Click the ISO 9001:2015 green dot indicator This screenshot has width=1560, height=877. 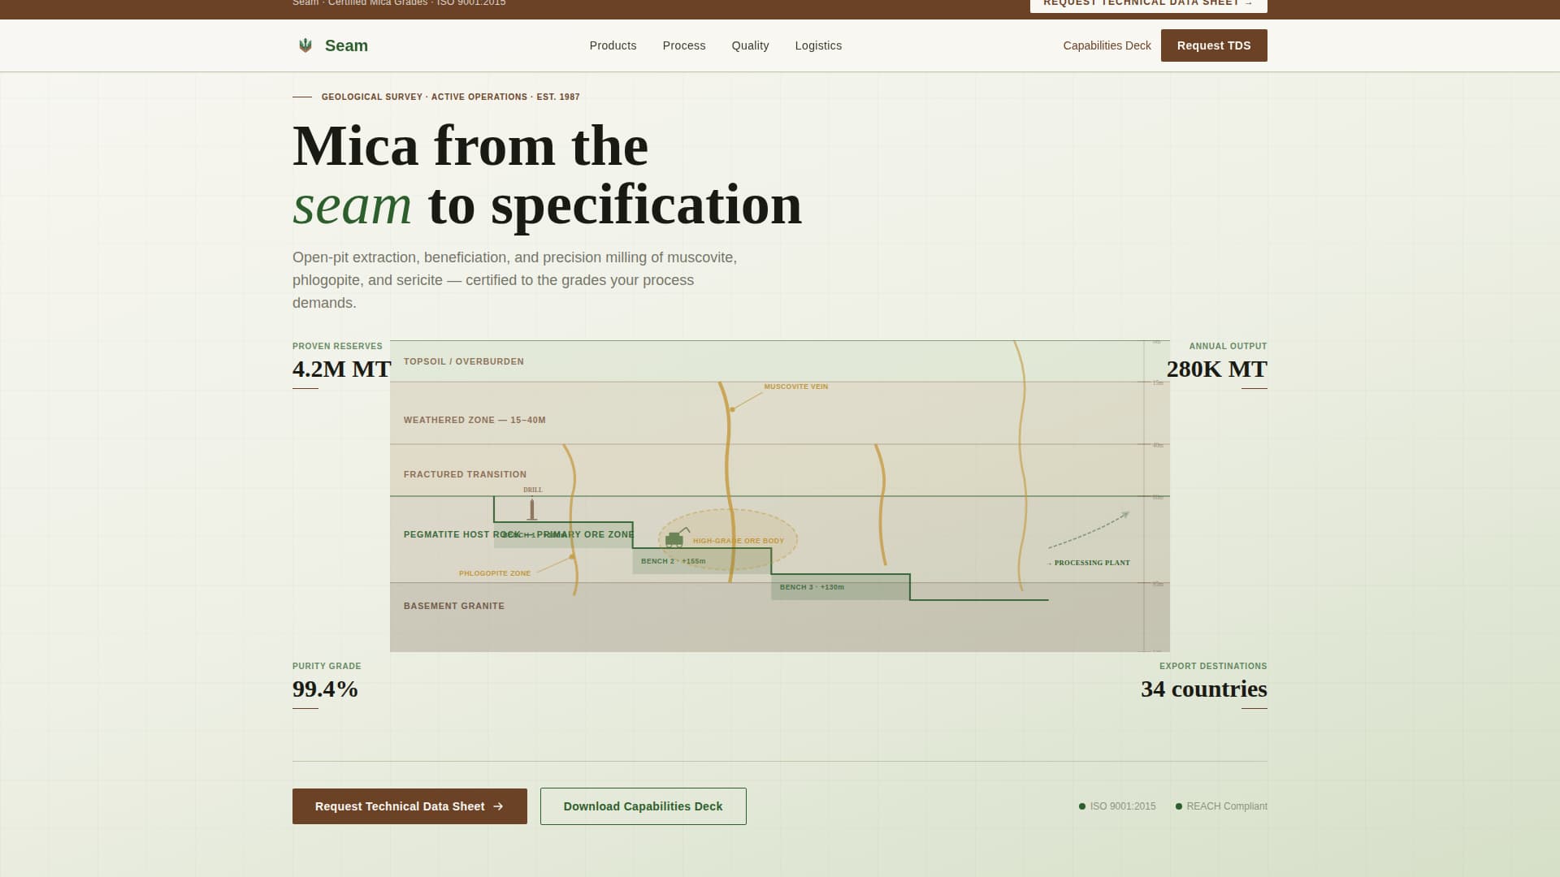pyautogui.click(x=1082, y=806)
